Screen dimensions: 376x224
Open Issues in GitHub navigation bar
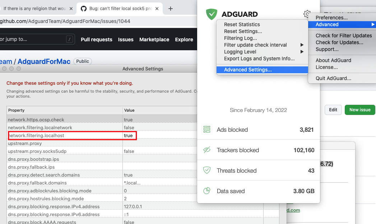click(126, 39)
